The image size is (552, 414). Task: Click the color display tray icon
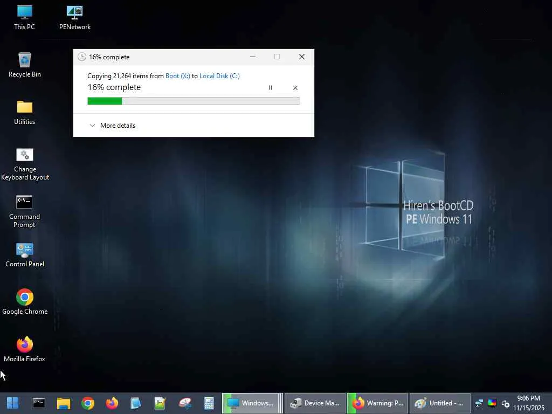(x=492, y=403)
